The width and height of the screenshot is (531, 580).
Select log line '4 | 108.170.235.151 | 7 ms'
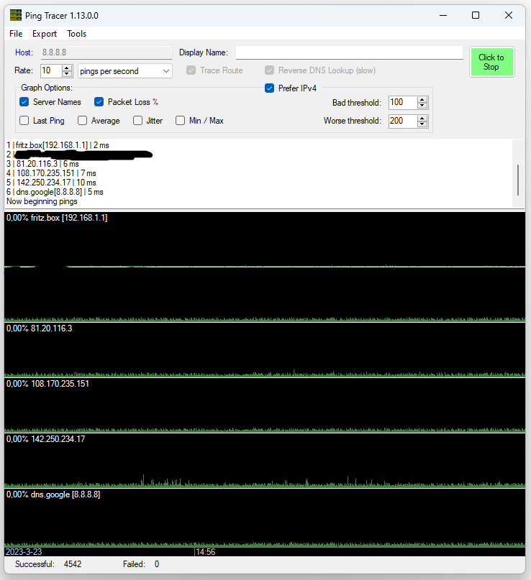click(51, 173)
